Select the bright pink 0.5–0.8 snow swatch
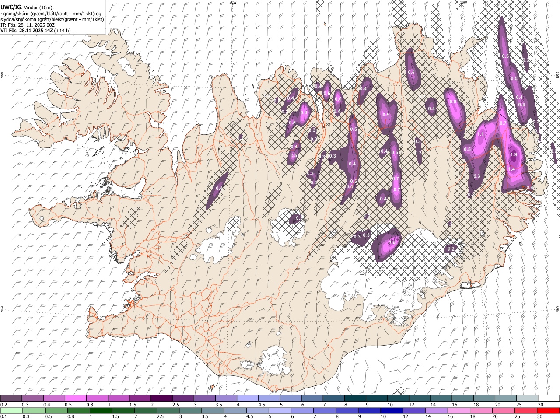This screenshot has height=420, width=560. coord(75,398)
